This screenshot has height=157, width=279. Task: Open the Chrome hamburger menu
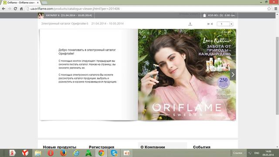[276, 9]
